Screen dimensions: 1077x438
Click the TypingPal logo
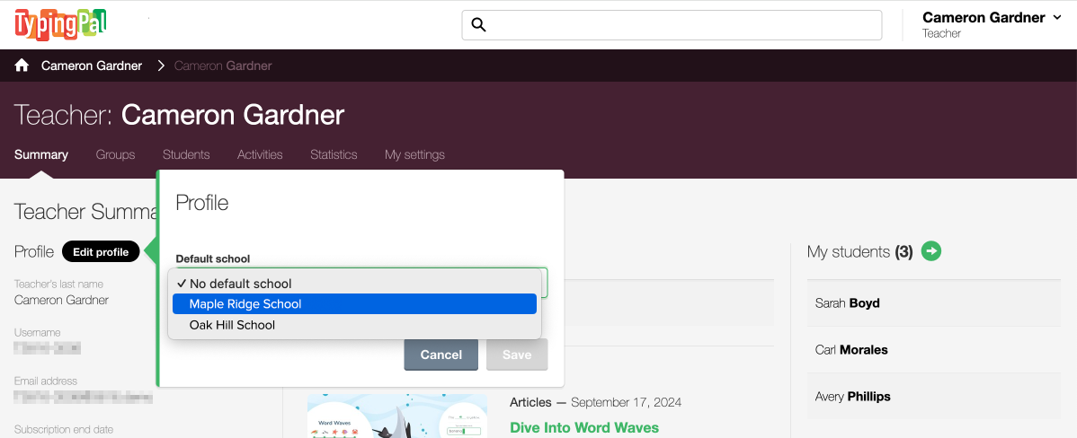[60, 23]
